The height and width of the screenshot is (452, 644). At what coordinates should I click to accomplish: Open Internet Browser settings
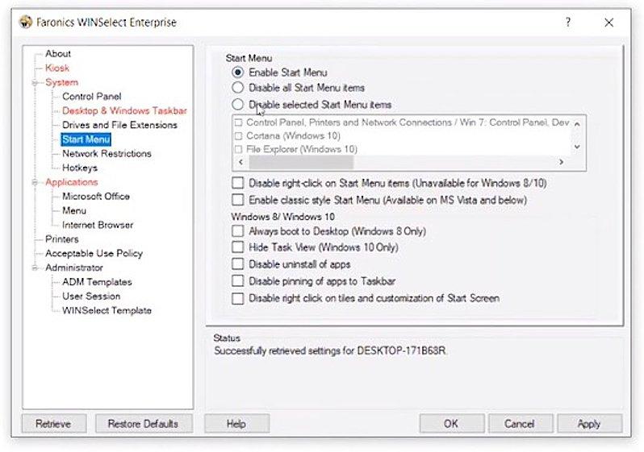(x=98, y=225)
